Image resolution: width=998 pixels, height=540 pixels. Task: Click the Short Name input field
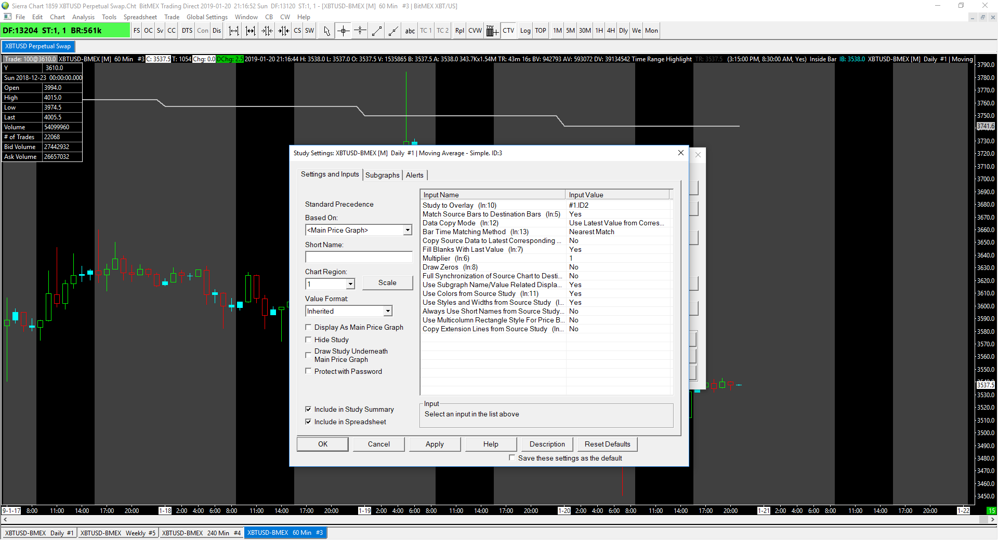pos(359,257)
